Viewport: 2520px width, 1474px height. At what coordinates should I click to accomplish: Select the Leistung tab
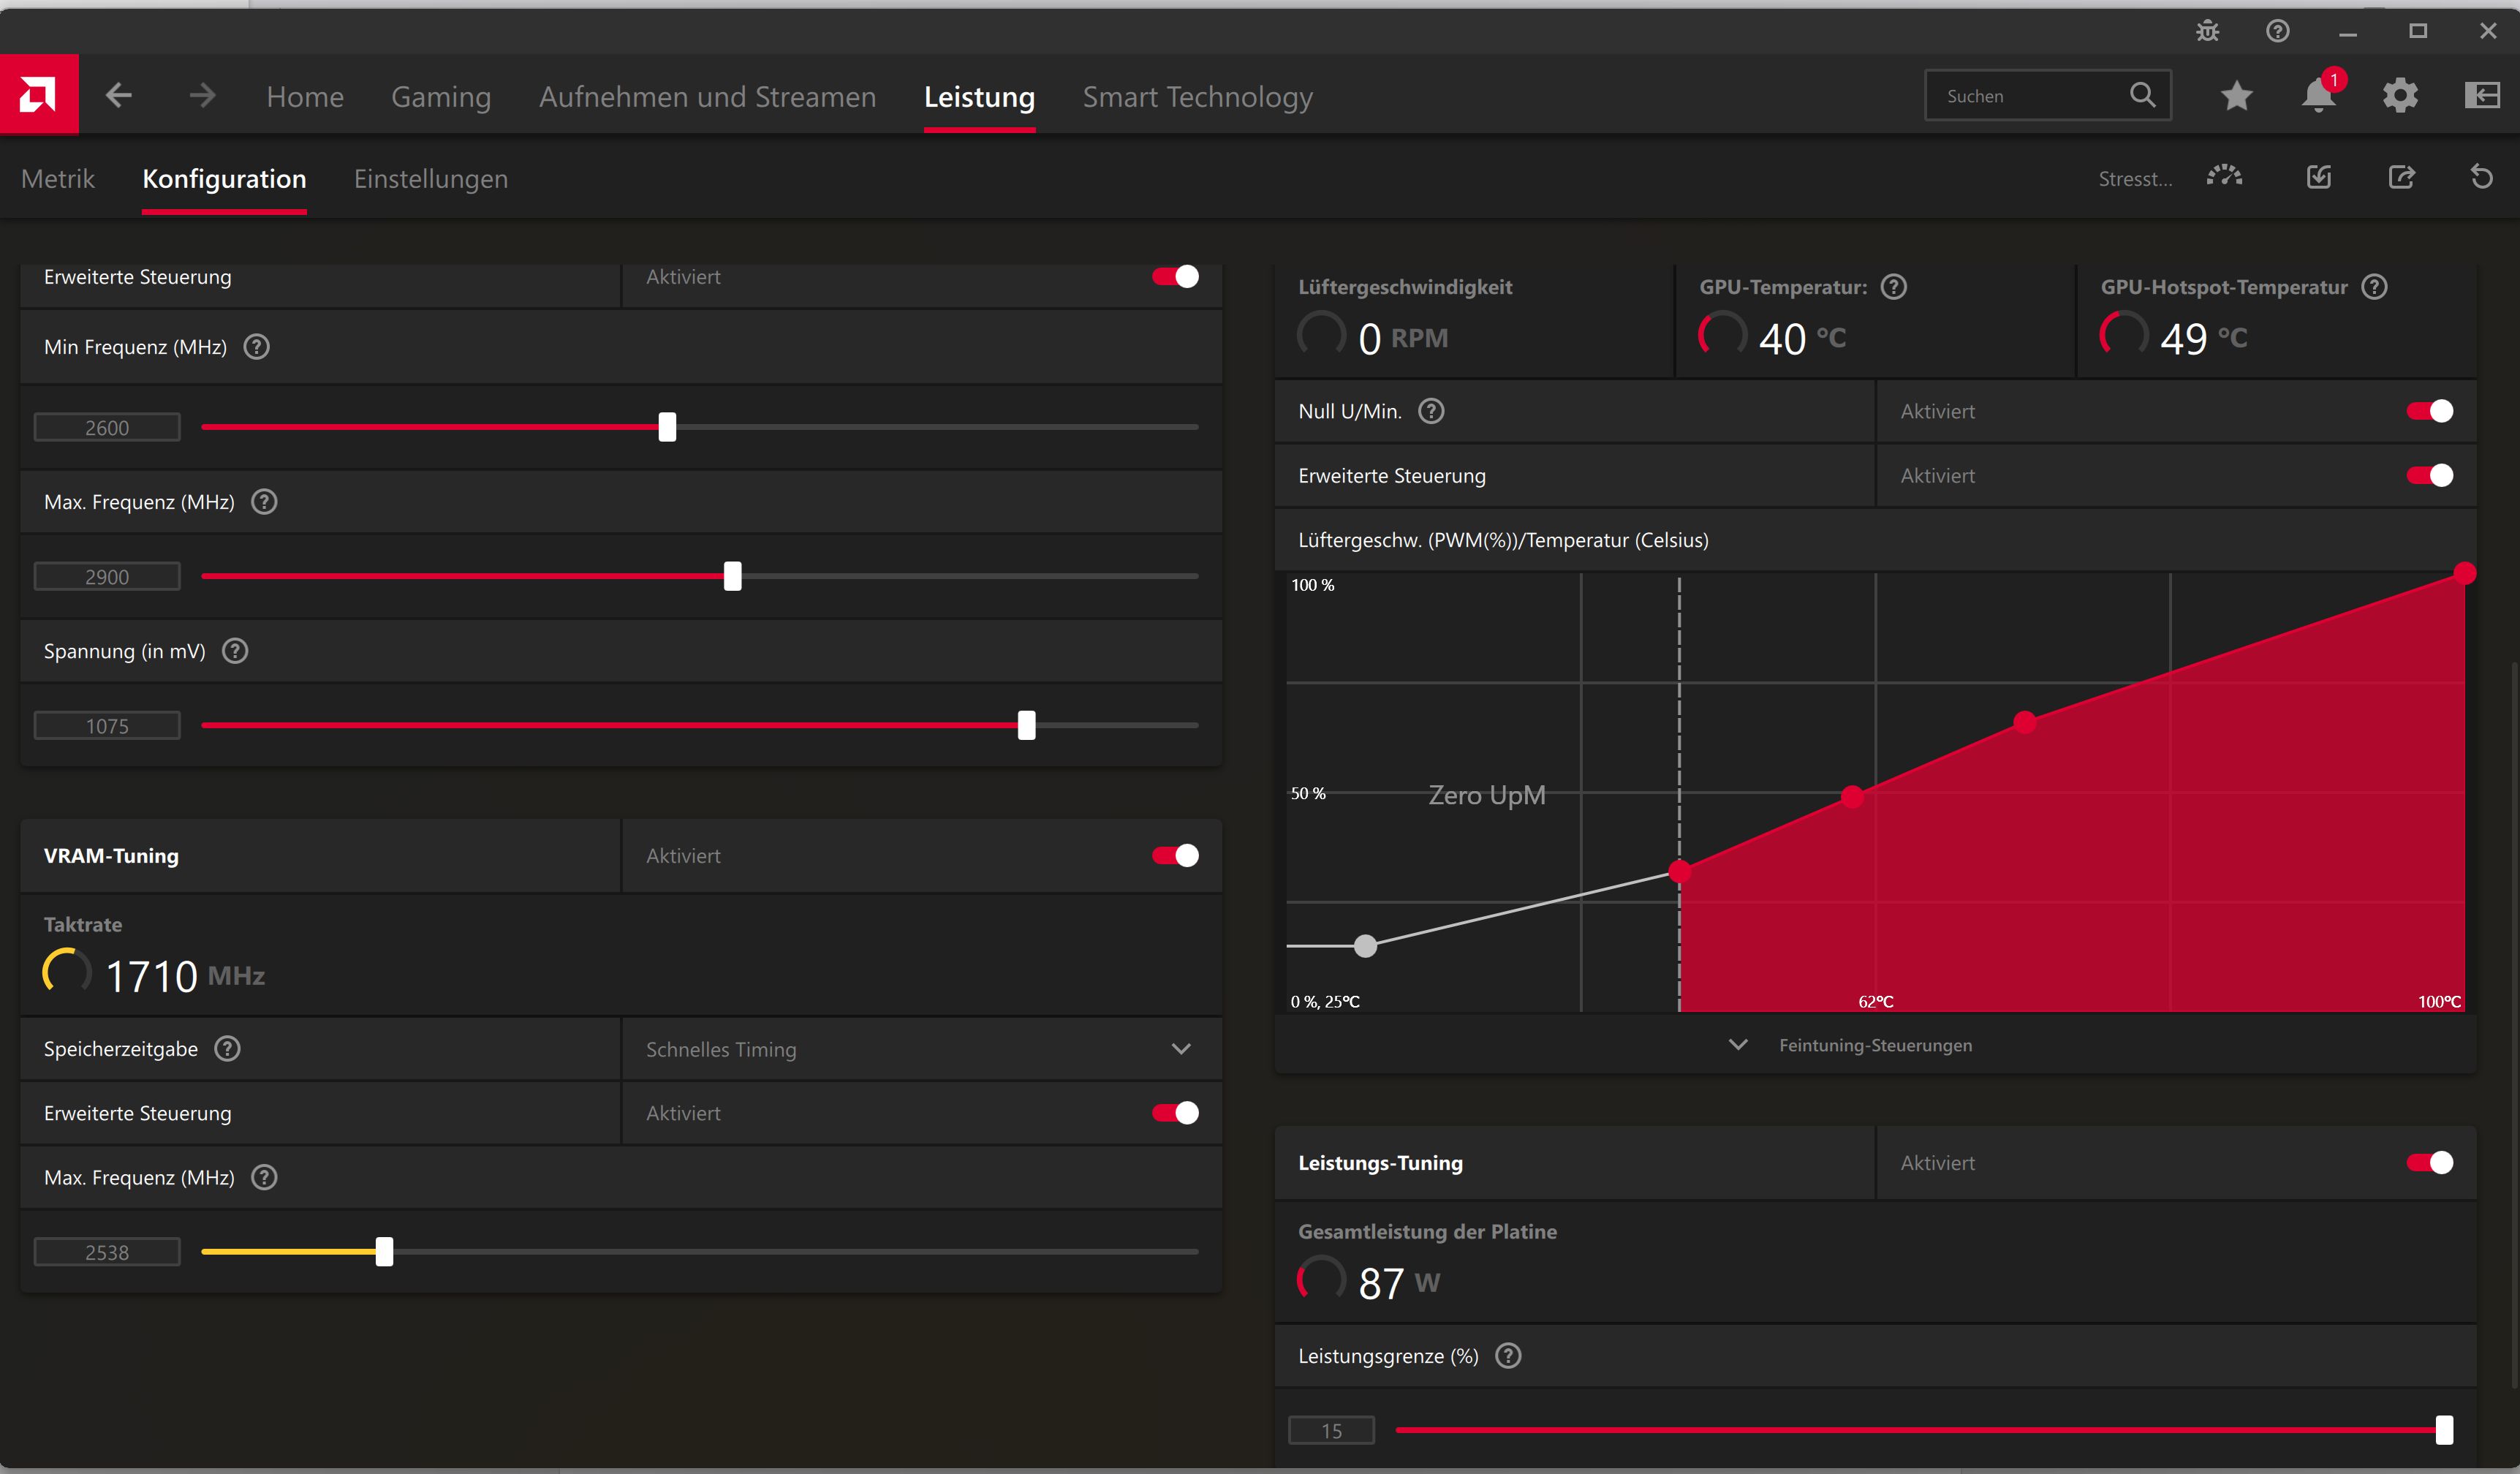coord(979,97)
